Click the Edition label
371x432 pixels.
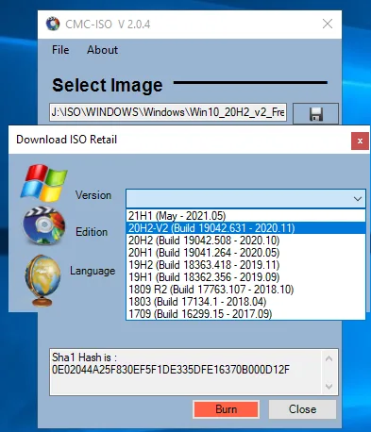pyautogui.click(x=92, y=232)
